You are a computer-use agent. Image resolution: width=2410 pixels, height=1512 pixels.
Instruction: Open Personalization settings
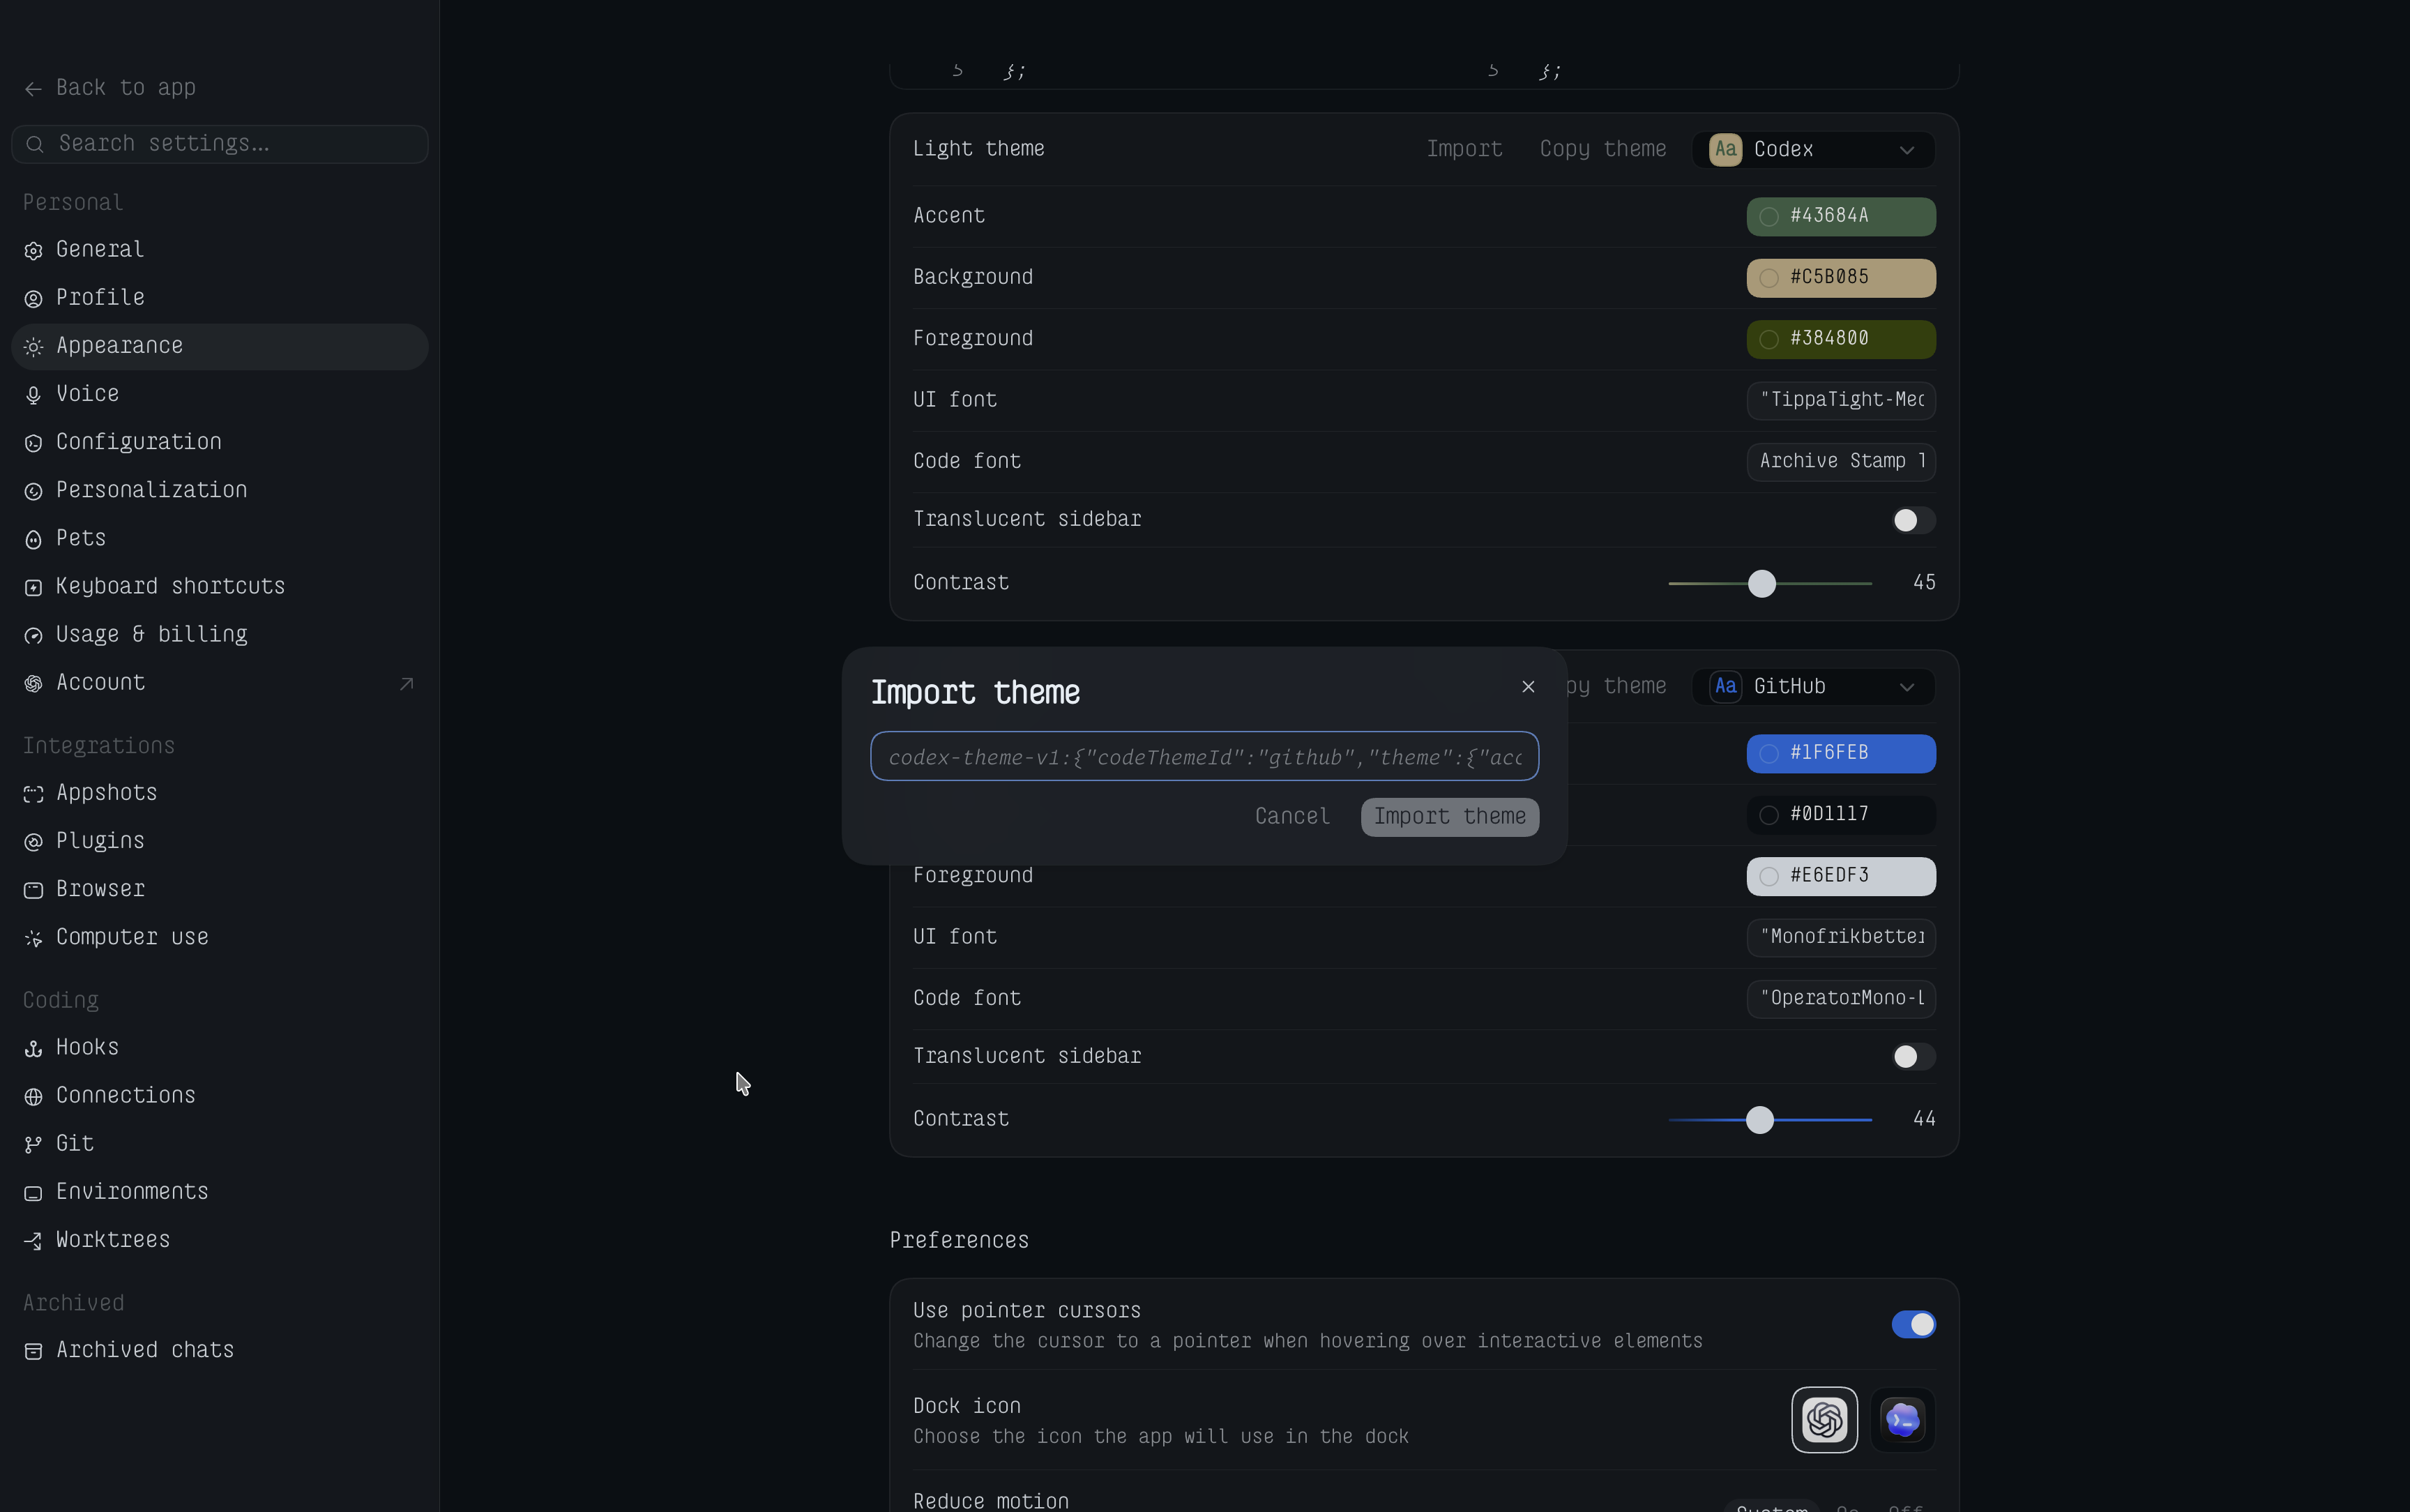point(219,490)
